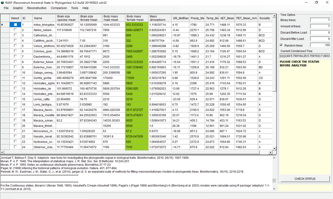The height and width of the screenshot is (199, 333).
Task: Restore the RASP window size
Action: point(316,2)
